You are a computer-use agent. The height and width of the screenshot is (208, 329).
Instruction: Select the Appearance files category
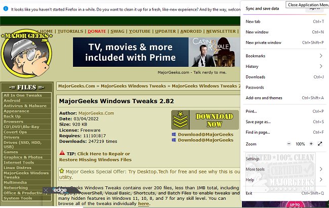click(26, 111)
